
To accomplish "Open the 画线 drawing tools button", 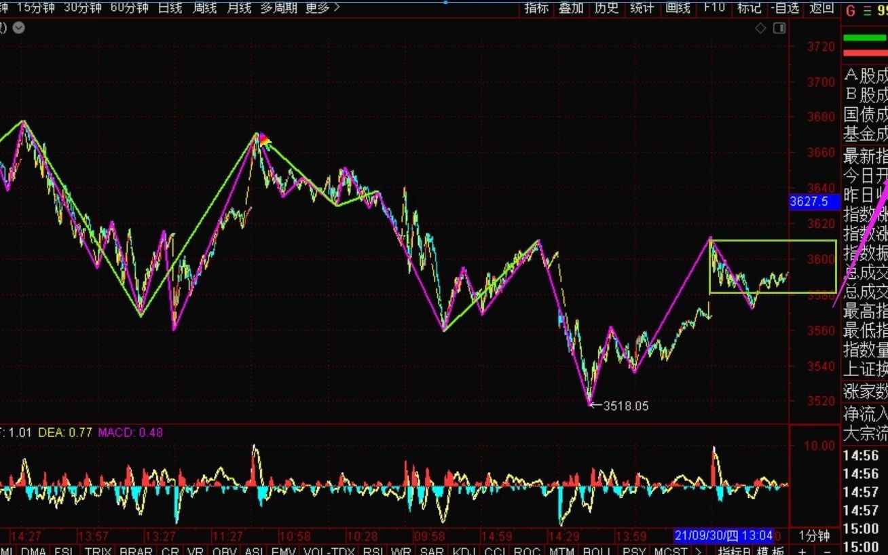I will pyautogui.click(x=678, y=7).
